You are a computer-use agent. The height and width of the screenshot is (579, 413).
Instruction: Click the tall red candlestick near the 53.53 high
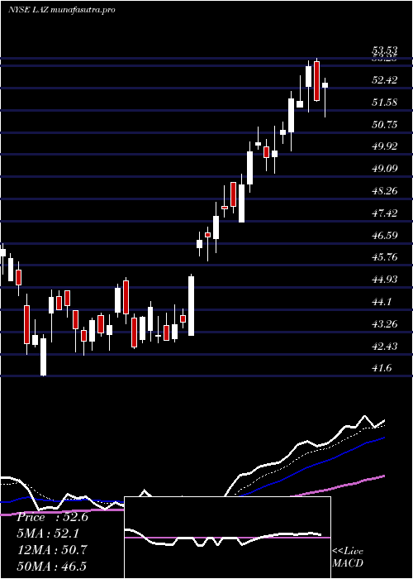(316, 81)
